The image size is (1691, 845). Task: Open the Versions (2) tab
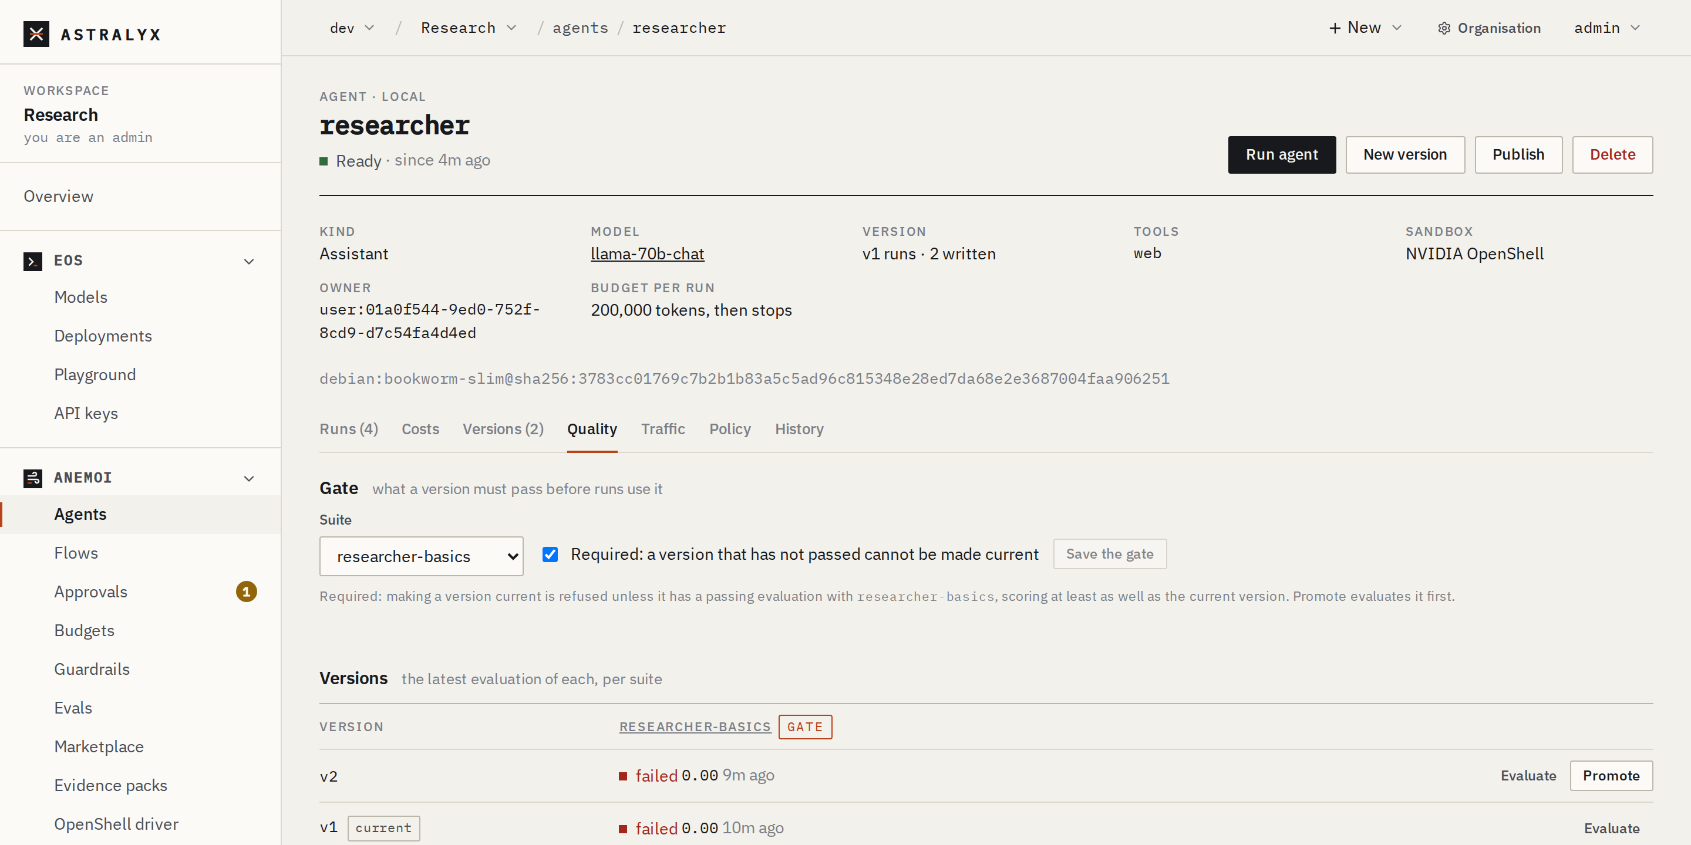[503, 429]
